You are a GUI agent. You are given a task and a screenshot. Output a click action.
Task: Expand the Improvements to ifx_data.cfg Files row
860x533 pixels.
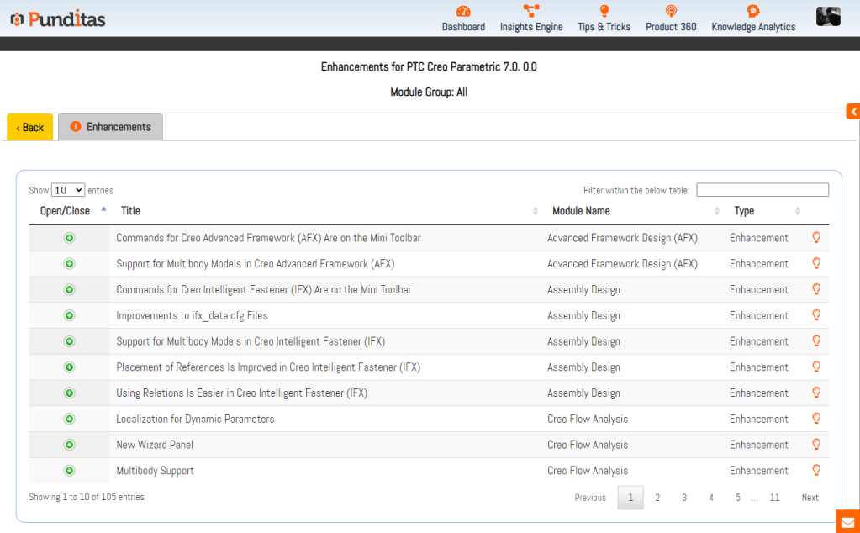tap(69, 315)
